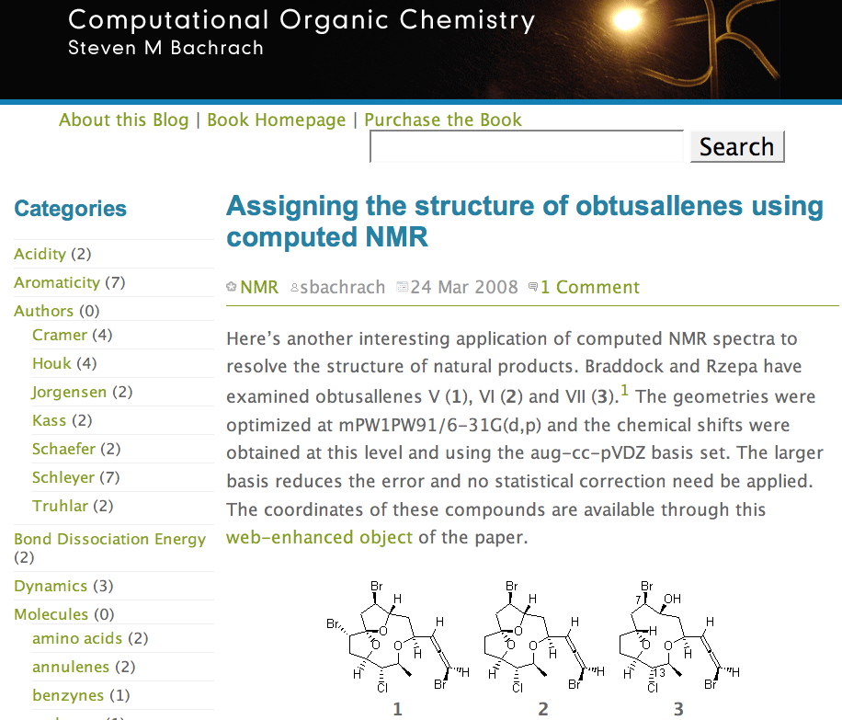Open the post title about obtusallenes

tap(524, 221)
